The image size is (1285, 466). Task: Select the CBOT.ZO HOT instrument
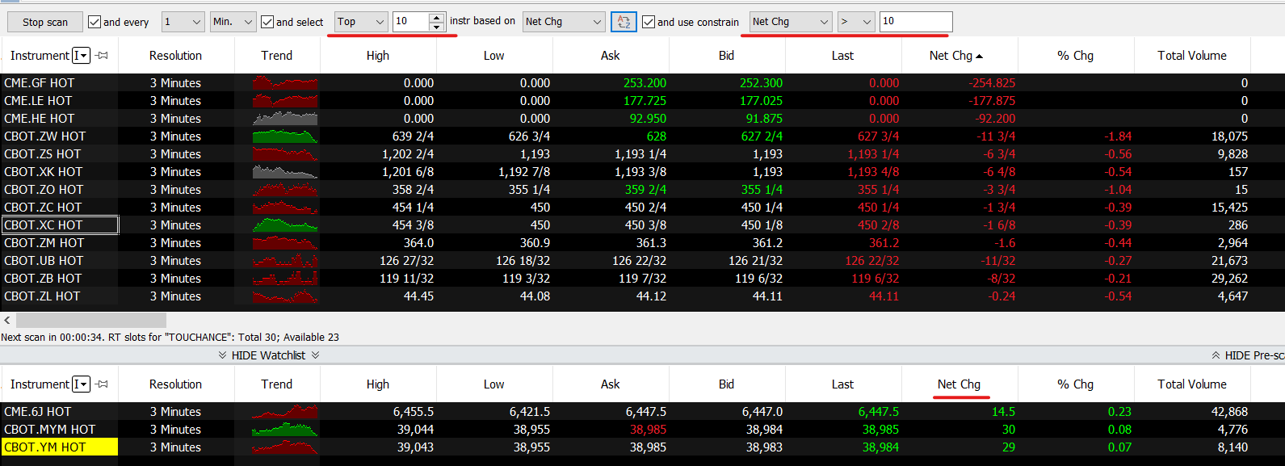pos(44,190)
